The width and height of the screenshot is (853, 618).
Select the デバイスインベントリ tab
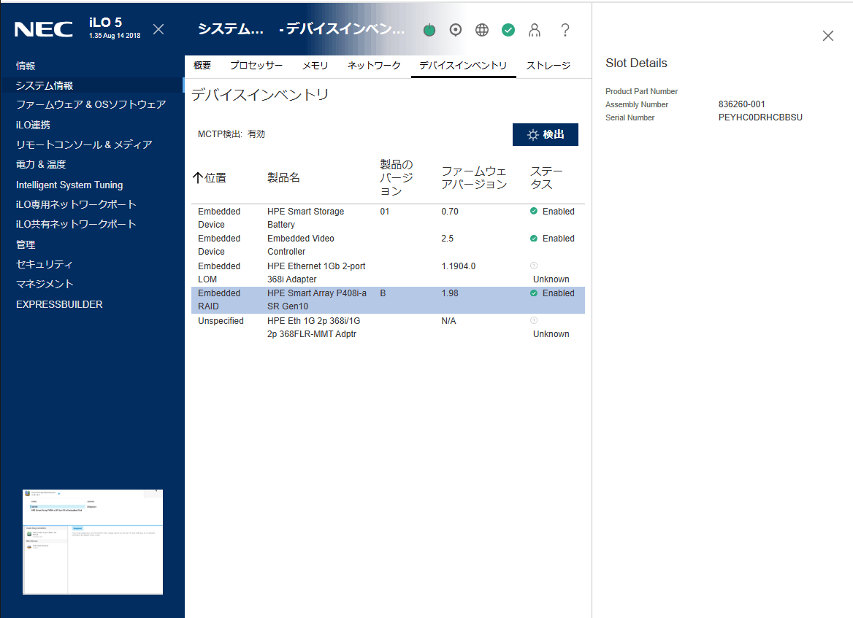pos(463,65)
